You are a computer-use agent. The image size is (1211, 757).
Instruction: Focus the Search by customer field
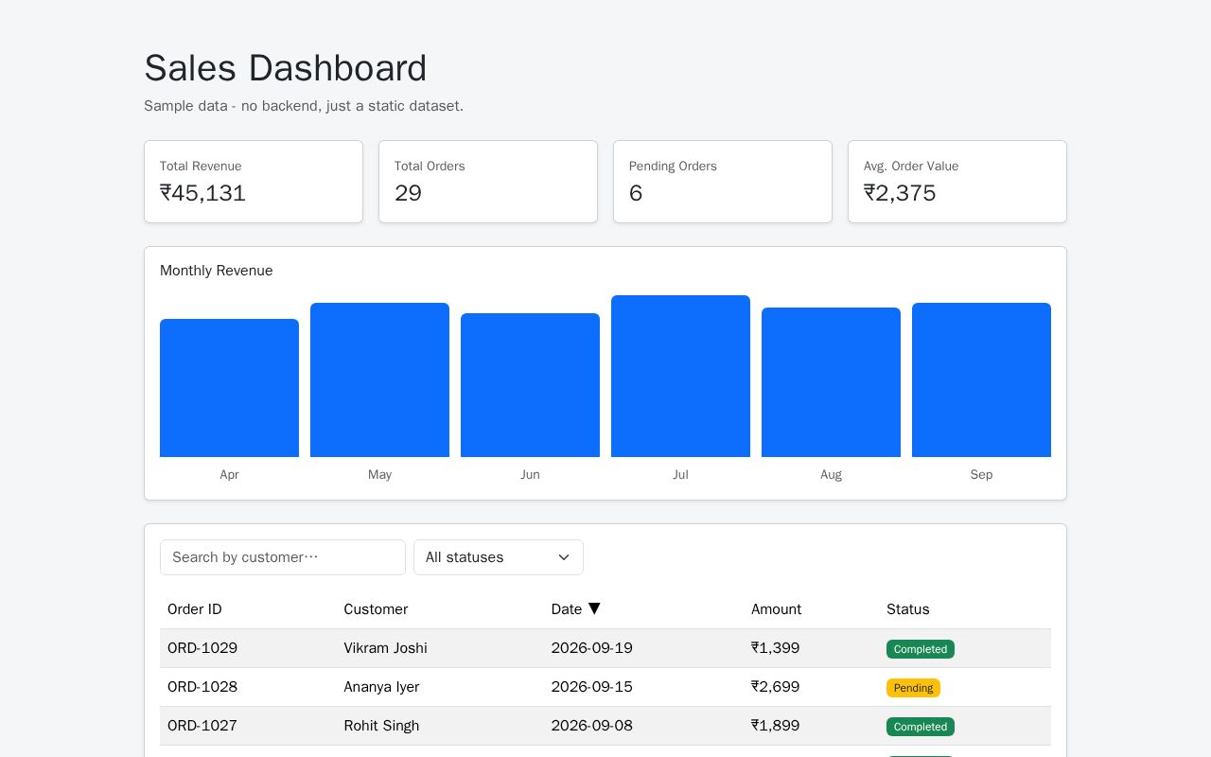pyautogui.click(x=283, y=557)
